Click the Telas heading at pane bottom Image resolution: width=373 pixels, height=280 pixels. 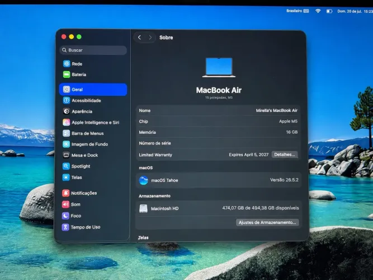pos(143,237)
